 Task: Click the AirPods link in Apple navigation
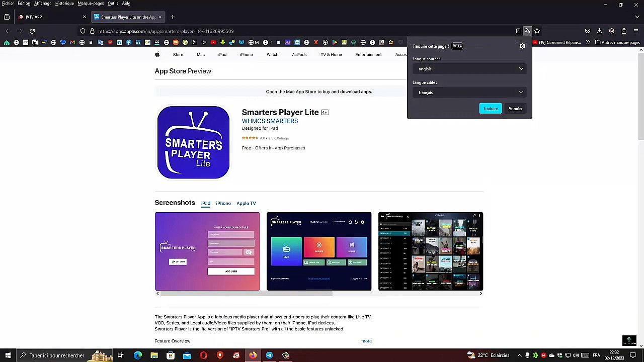(299, 54)
